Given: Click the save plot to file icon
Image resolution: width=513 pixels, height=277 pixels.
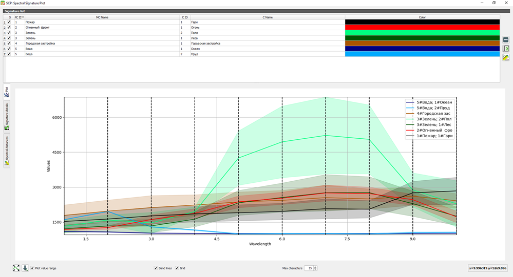Looking at the screenshot, I should (x=25, y=268).
